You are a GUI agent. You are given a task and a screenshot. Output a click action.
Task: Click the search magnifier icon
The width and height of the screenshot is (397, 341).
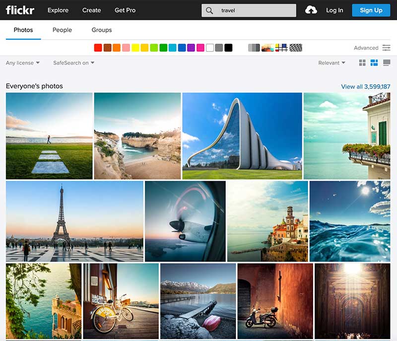click(210, 10)
